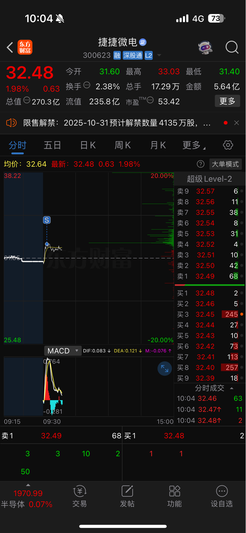Expand stock title dropdown arrow
The width and height of the screenshot is (246, 533).
[159, 55]
